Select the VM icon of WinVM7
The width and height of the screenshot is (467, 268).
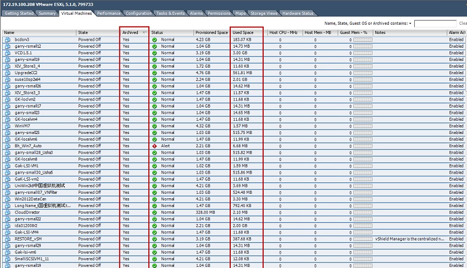8,126
